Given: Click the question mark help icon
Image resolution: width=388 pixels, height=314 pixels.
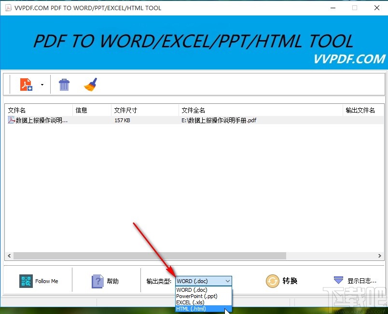Looking at the screenshot, I should coord(98,281).
